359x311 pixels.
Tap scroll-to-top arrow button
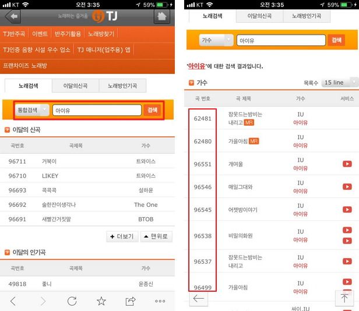pyautogui.click(x=344, y=298)
